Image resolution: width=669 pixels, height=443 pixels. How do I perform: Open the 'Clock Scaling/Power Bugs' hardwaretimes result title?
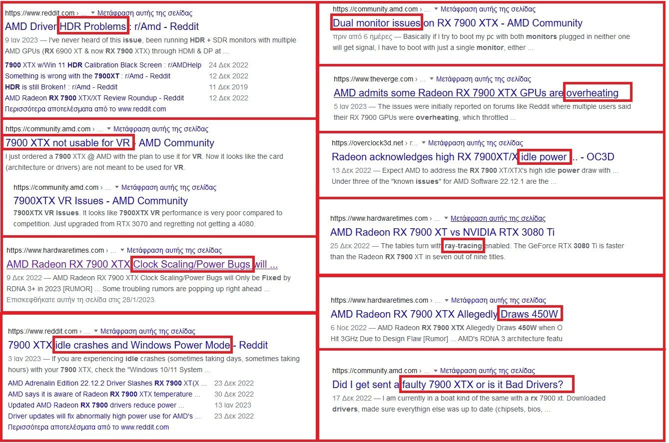pos(142,264)
